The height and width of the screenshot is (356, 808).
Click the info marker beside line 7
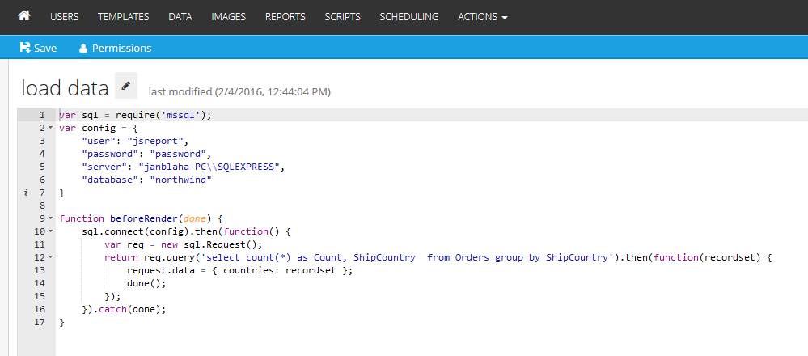[x=26, y=193]
